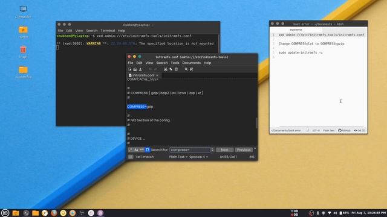Toggle highlighted wrap-around option in xed search bar
This screenshot has width=387, height=217.
(148, 149)
